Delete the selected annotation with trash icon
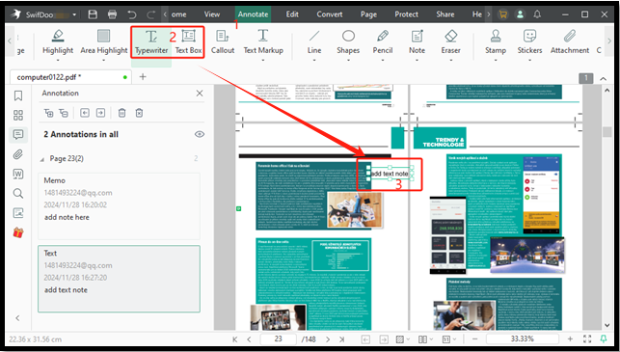 121,113
